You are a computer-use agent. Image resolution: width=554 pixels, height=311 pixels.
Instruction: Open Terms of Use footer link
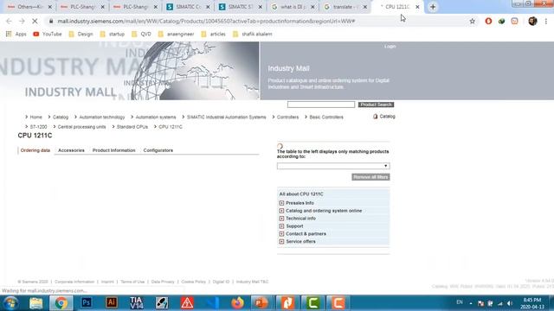click(x=132, y=282)
